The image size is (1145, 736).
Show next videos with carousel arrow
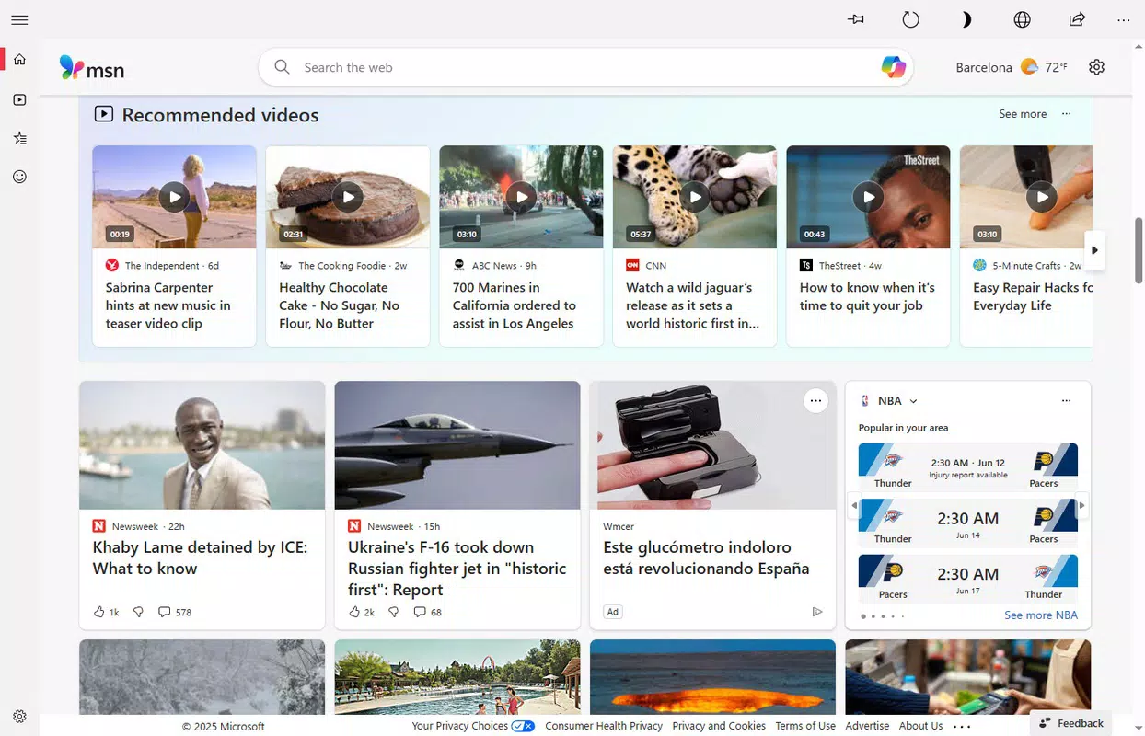point(1094,250)
